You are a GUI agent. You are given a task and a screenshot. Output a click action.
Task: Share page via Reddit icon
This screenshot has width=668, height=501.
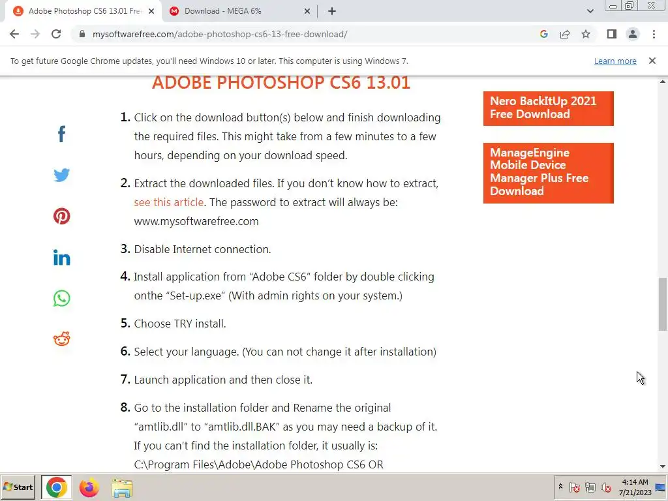point(62,339)
